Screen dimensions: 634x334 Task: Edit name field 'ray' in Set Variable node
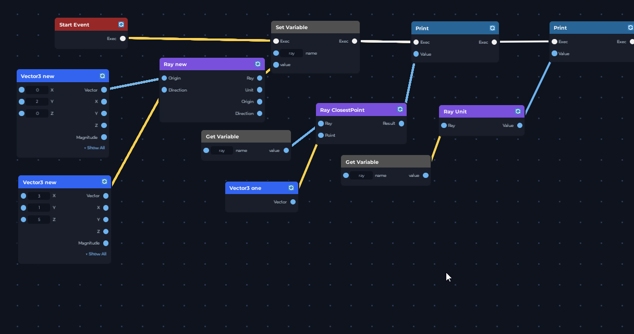(x=291, y=53)
